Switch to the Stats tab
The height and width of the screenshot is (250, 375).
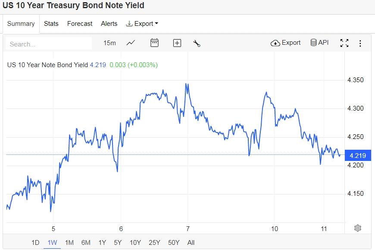(51, 24)
